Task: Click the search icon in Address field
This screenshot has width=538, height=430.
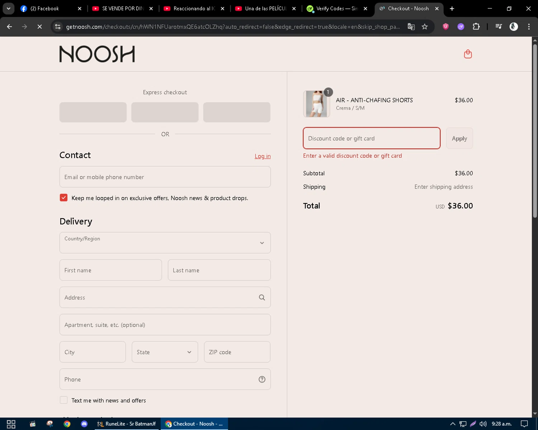Action: (x=262, y=297)
